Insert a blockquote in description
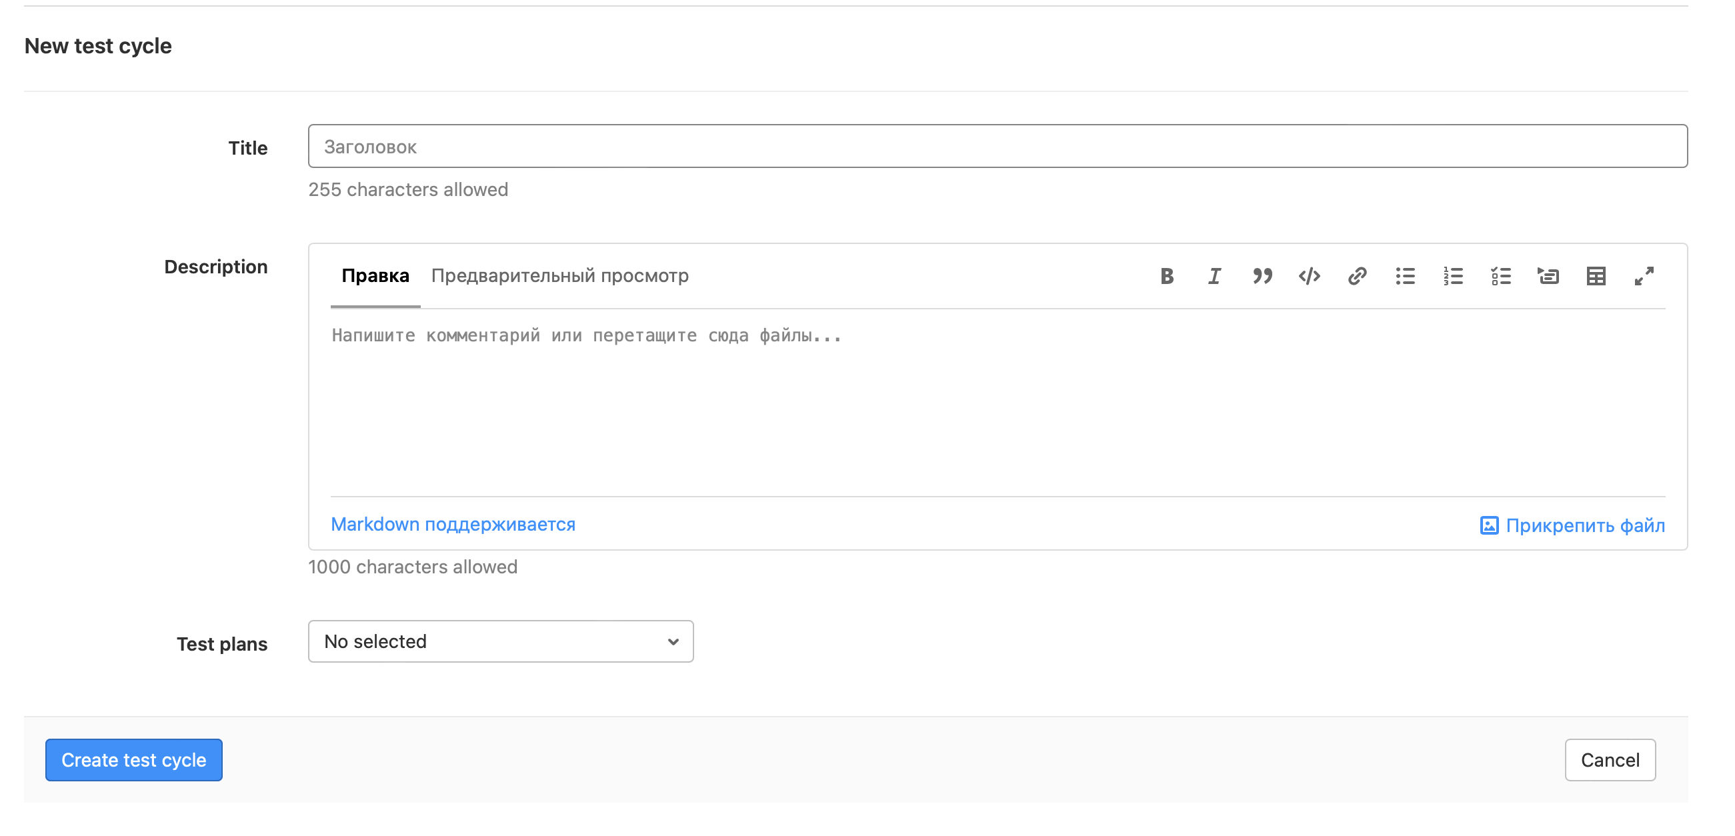 coord(1262,276)
